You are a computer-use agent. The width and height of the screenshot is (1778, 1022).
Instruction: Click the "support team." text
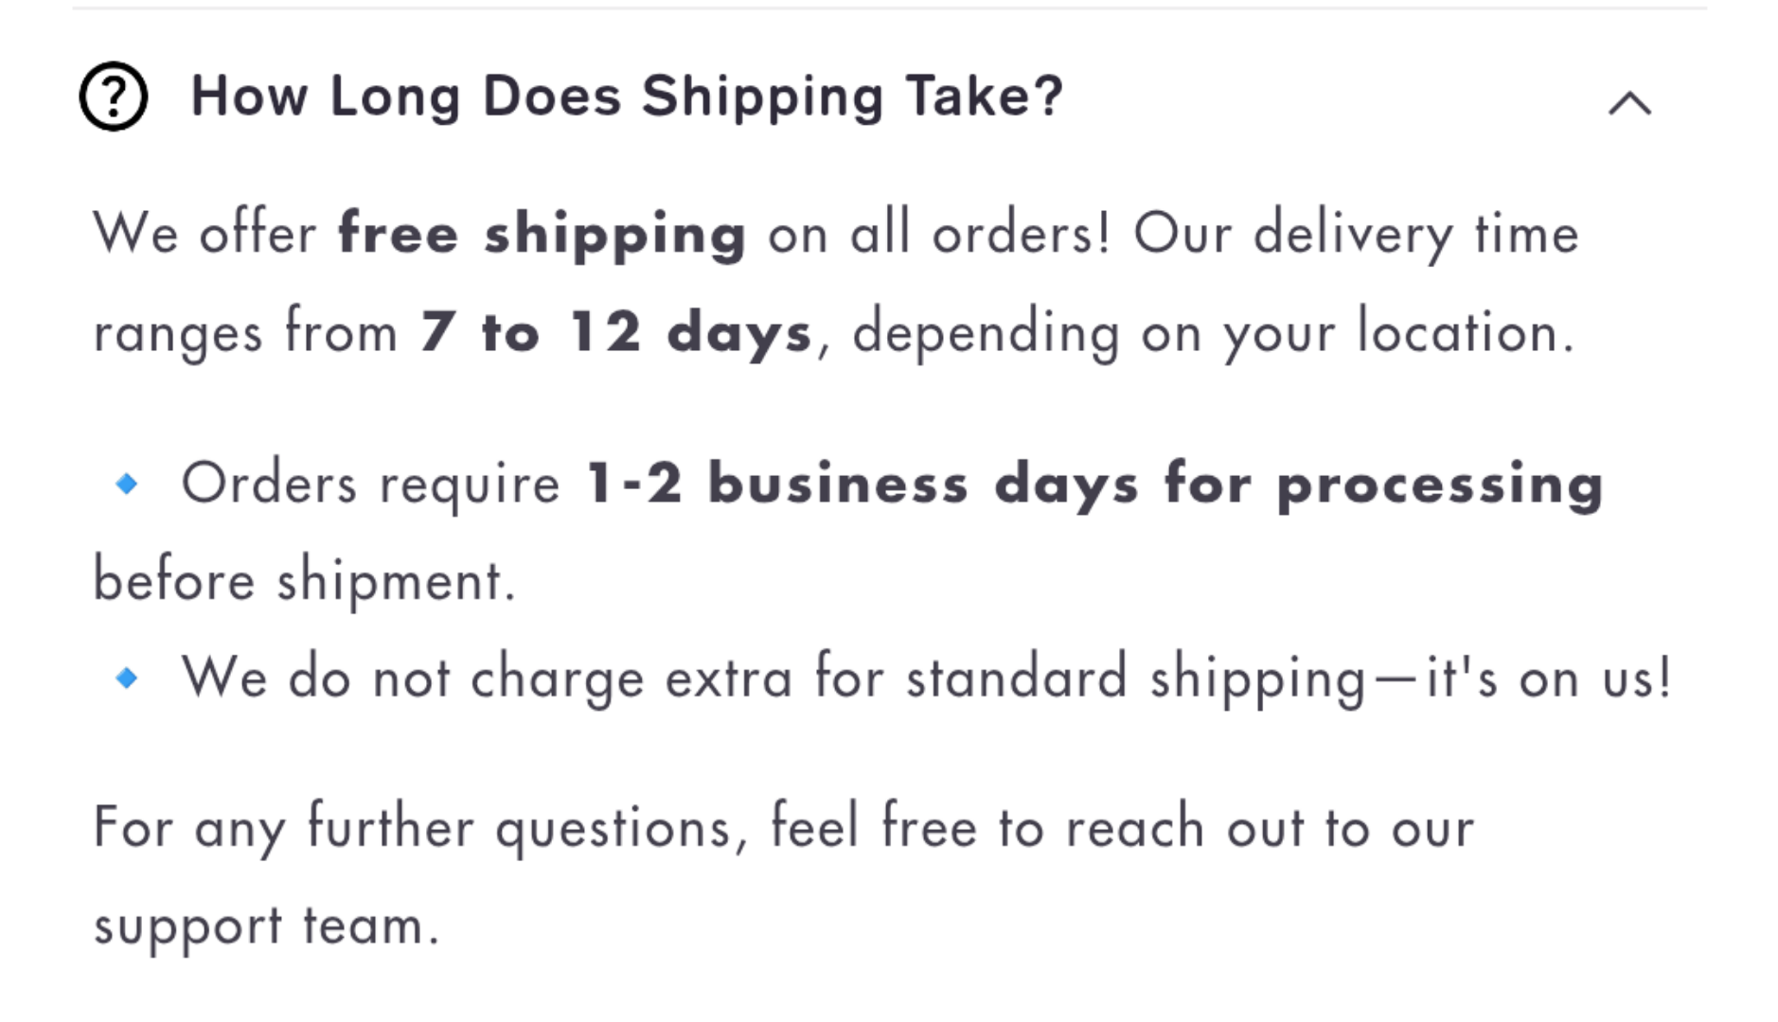click(x=267, y=926)
